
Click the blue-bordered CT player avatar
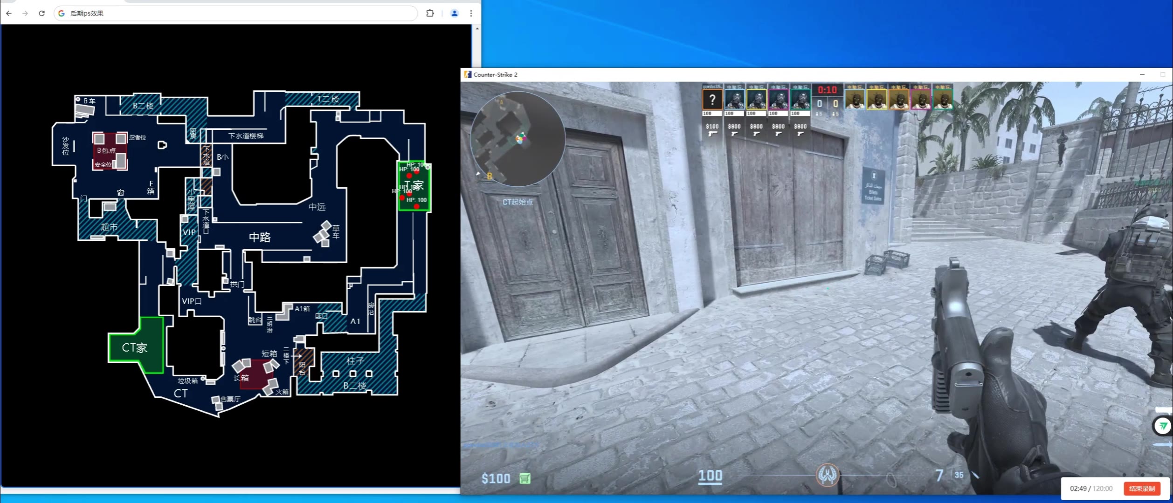[x=734, y=100]
